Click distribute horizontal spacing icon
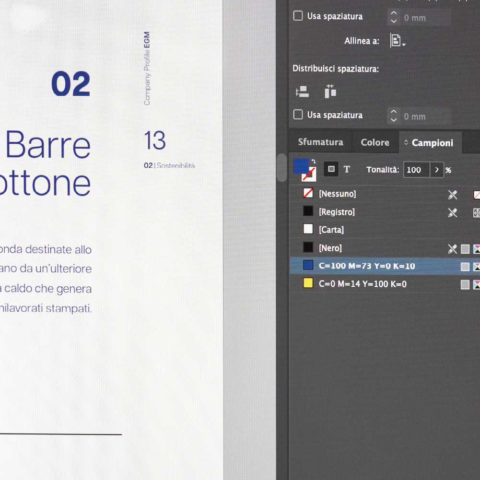Image resolution: width=480 pixels, height=480 pixels. click(x=330, y=91)
